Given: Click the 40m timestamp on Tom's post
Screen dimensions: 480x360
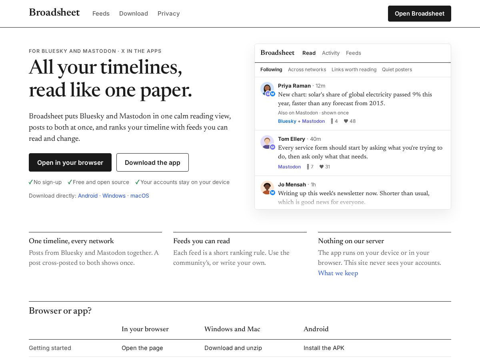Looking at the screenshot, I should point(316,139).
